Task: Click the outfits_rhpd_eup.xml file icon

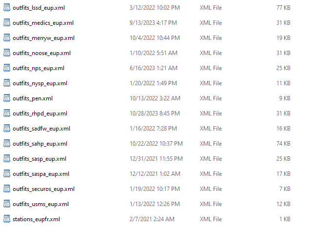Action: pyautogui.click(x=7, y=113)
